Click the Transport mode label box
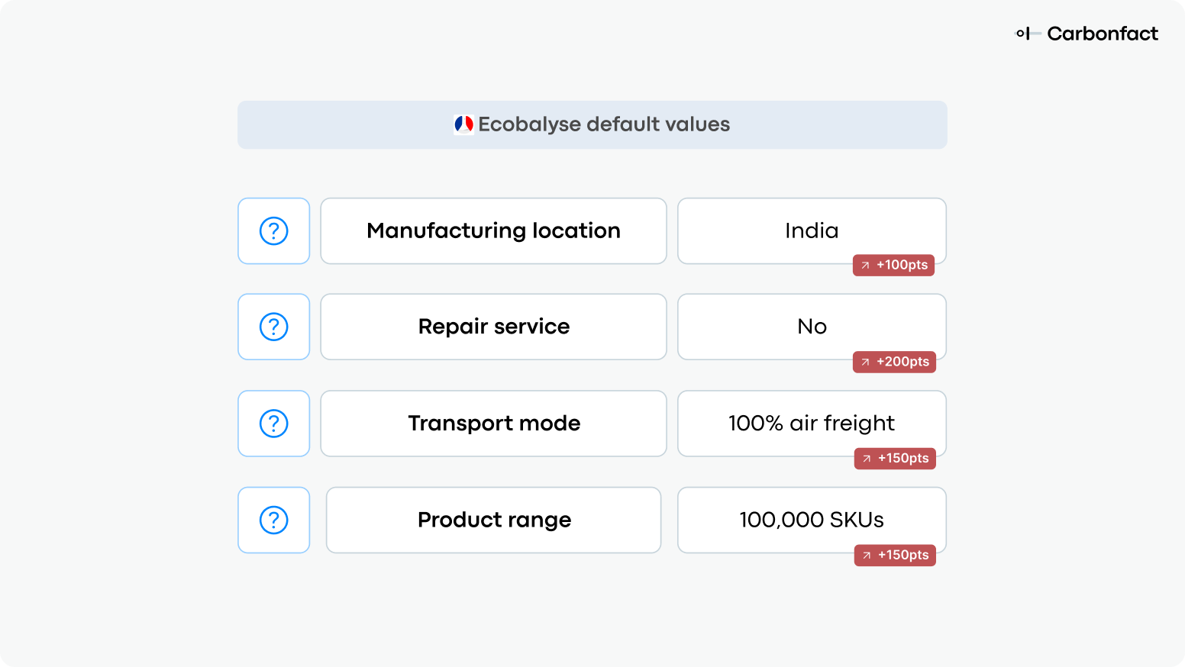Viewport: 1185px width, 667px height. point(493,424)
